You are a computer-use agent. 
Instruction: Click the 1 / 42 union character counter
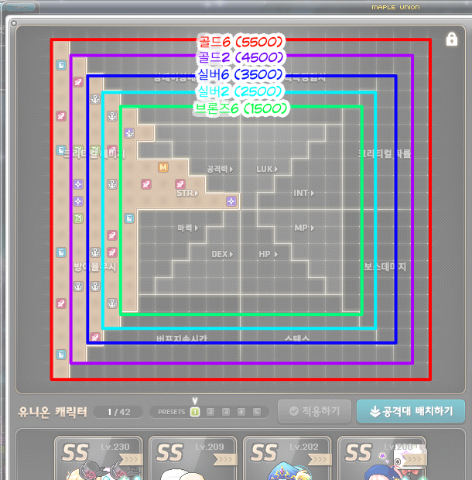tap(118, 412)
